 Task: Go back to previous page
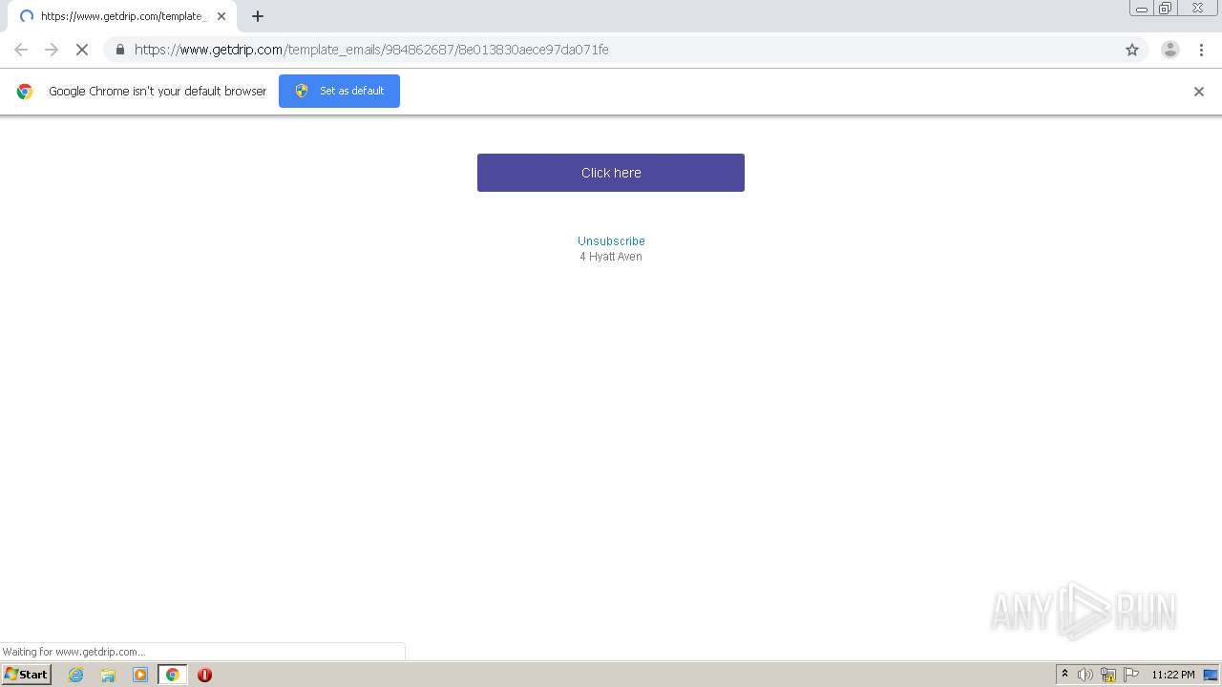click(21, 50)
